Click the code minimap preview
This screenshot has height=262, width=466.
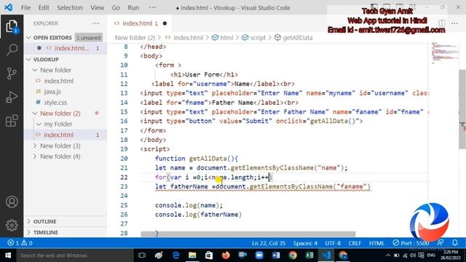[444, 52]
